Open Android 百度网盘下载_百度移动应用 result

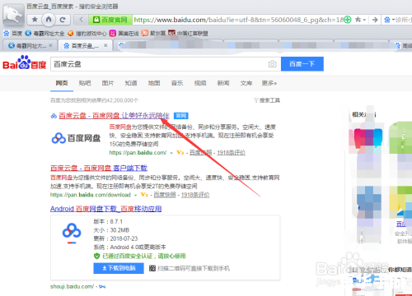(x=105, y=209)
